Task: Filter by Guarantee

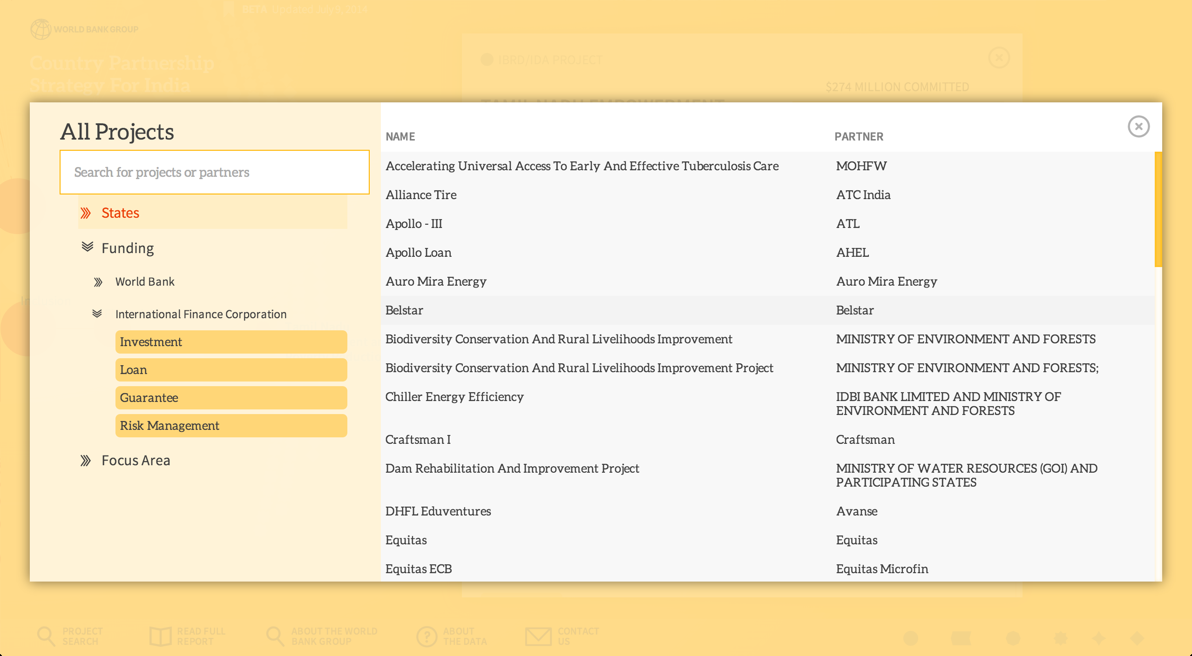Action: pos(231,398)
